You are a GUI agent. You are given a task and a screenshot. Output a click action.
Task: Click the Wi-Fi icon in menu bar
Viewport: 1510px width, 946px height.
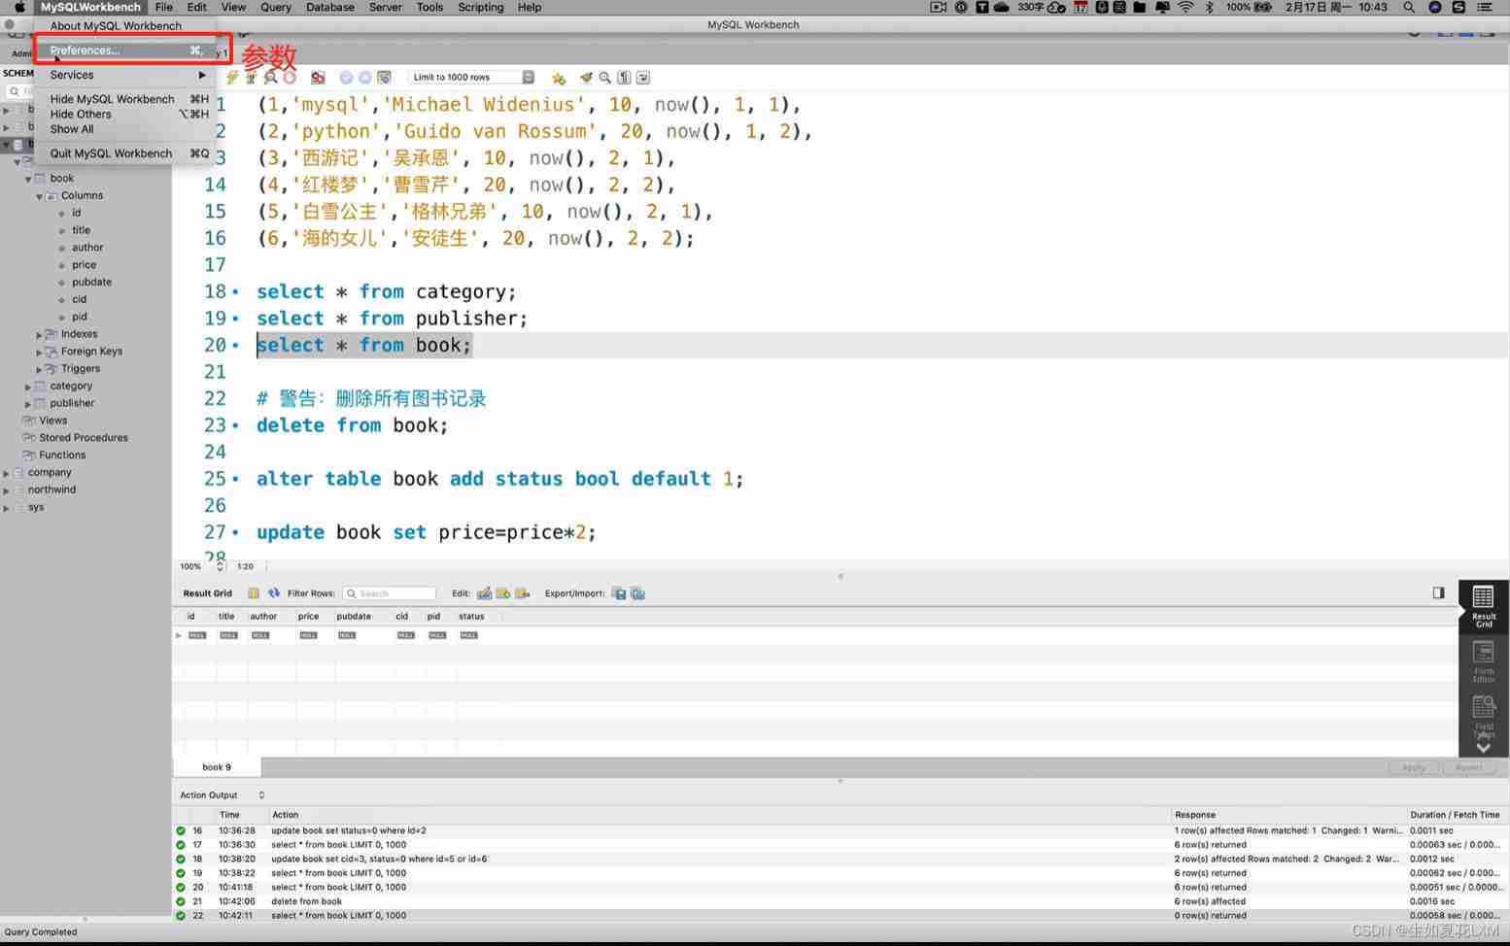coord(1185,7)
